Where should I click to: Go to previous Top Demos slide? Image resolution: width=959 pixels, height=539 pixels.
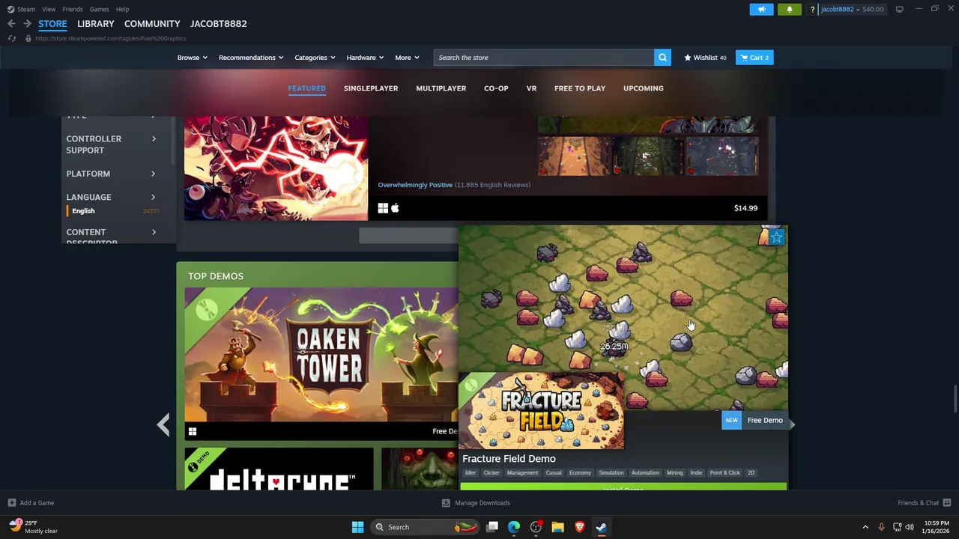[163, 424]
